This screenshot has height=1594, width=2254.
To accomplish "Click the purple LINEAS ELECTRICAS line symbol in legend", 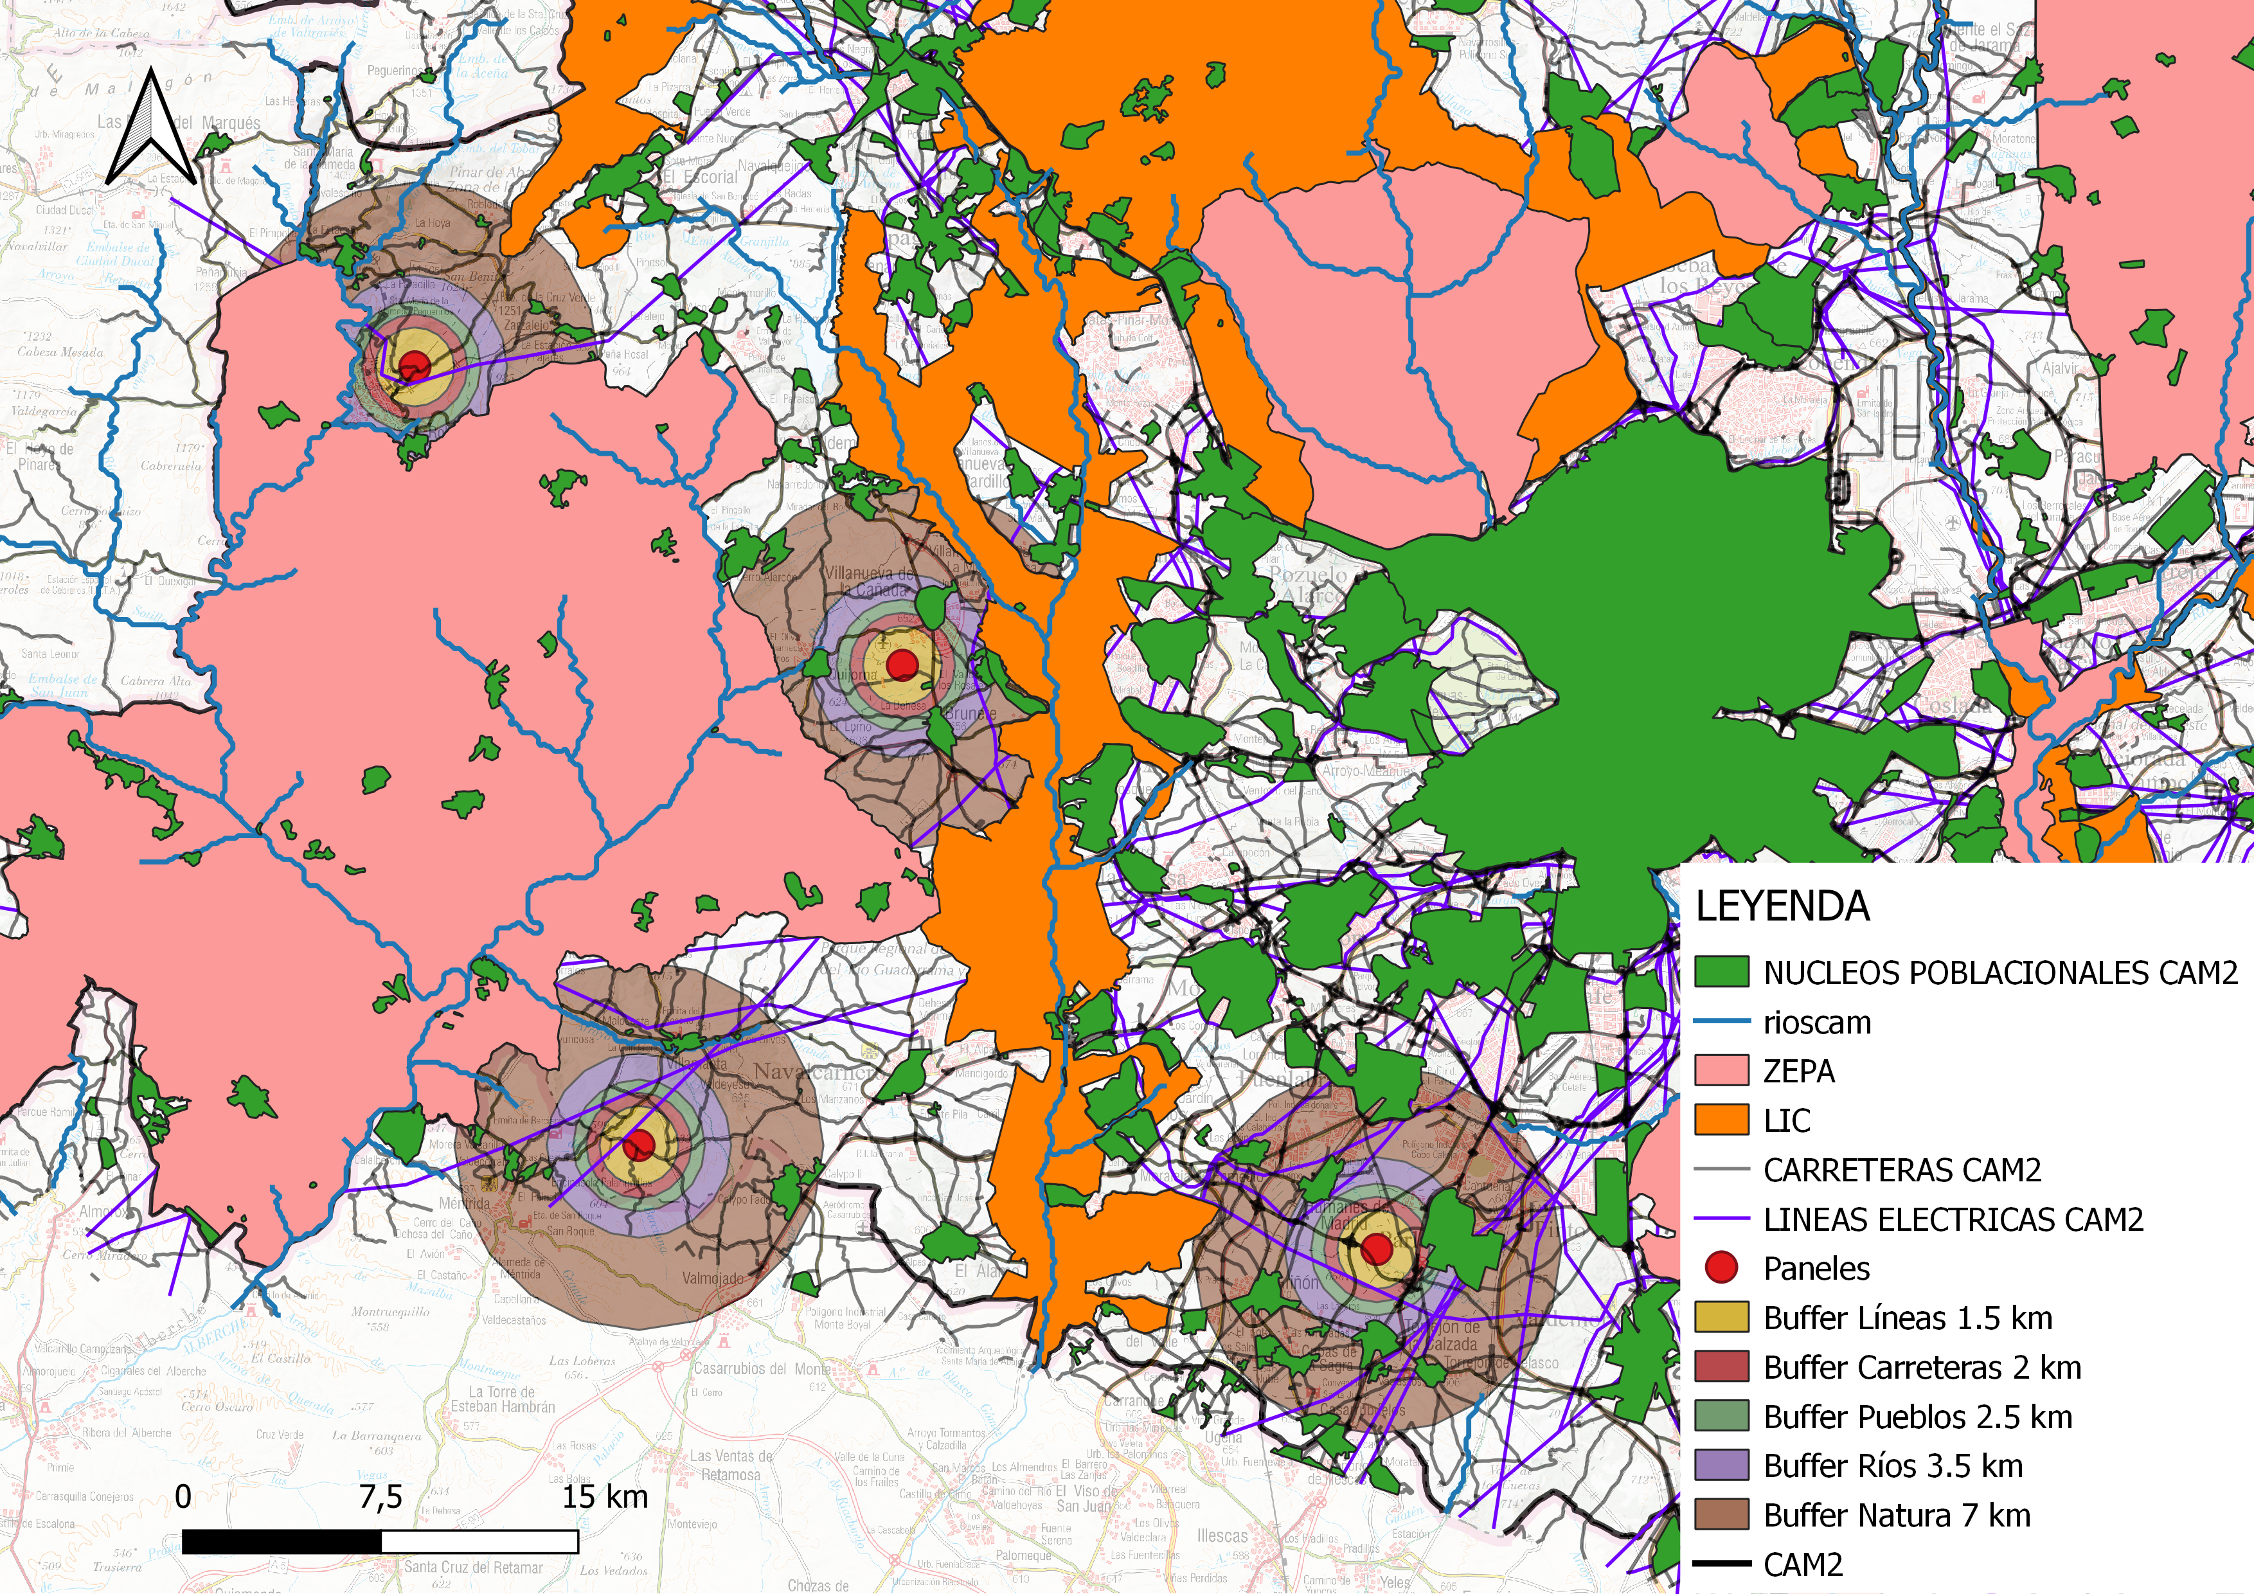I will point(1721,1219).
